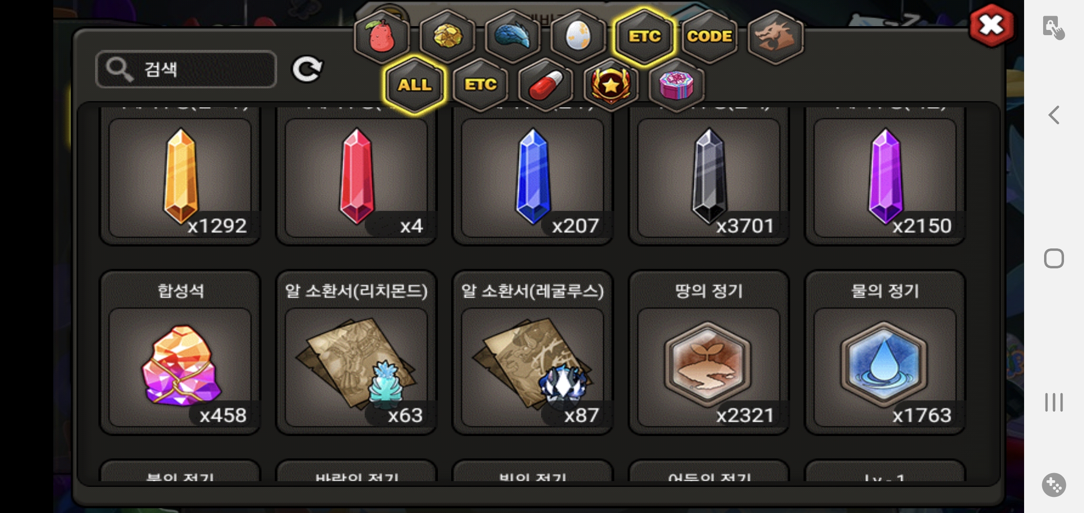Filter by the red capsule pill icon

coord(546,85)
